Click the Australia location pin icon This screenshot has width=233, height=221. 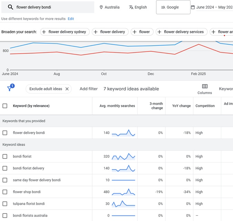101,7
